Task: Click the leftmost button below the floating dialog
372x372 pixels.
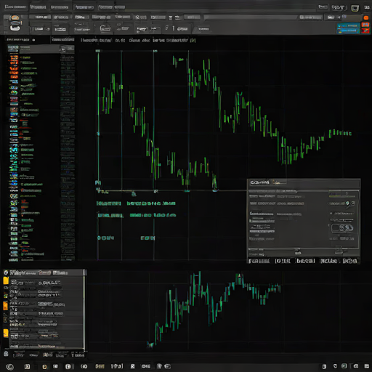Action: click(259, 261)
